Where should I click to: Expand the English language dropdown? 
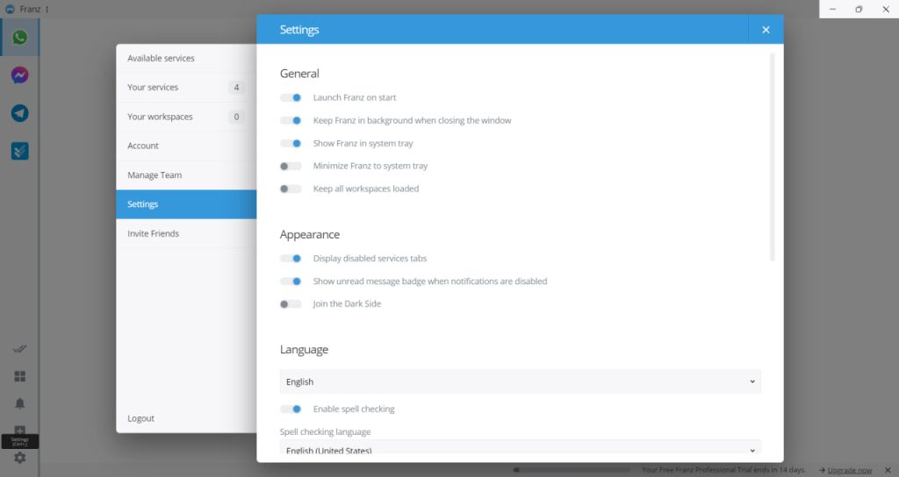coord(520,382)
